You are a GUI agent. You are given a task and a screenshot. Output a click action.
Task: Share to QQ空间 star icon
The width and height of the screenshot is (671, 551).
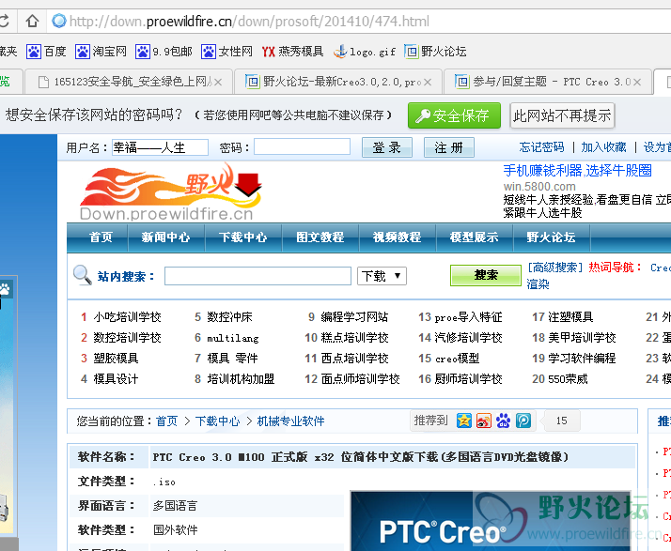coord(464,421)
